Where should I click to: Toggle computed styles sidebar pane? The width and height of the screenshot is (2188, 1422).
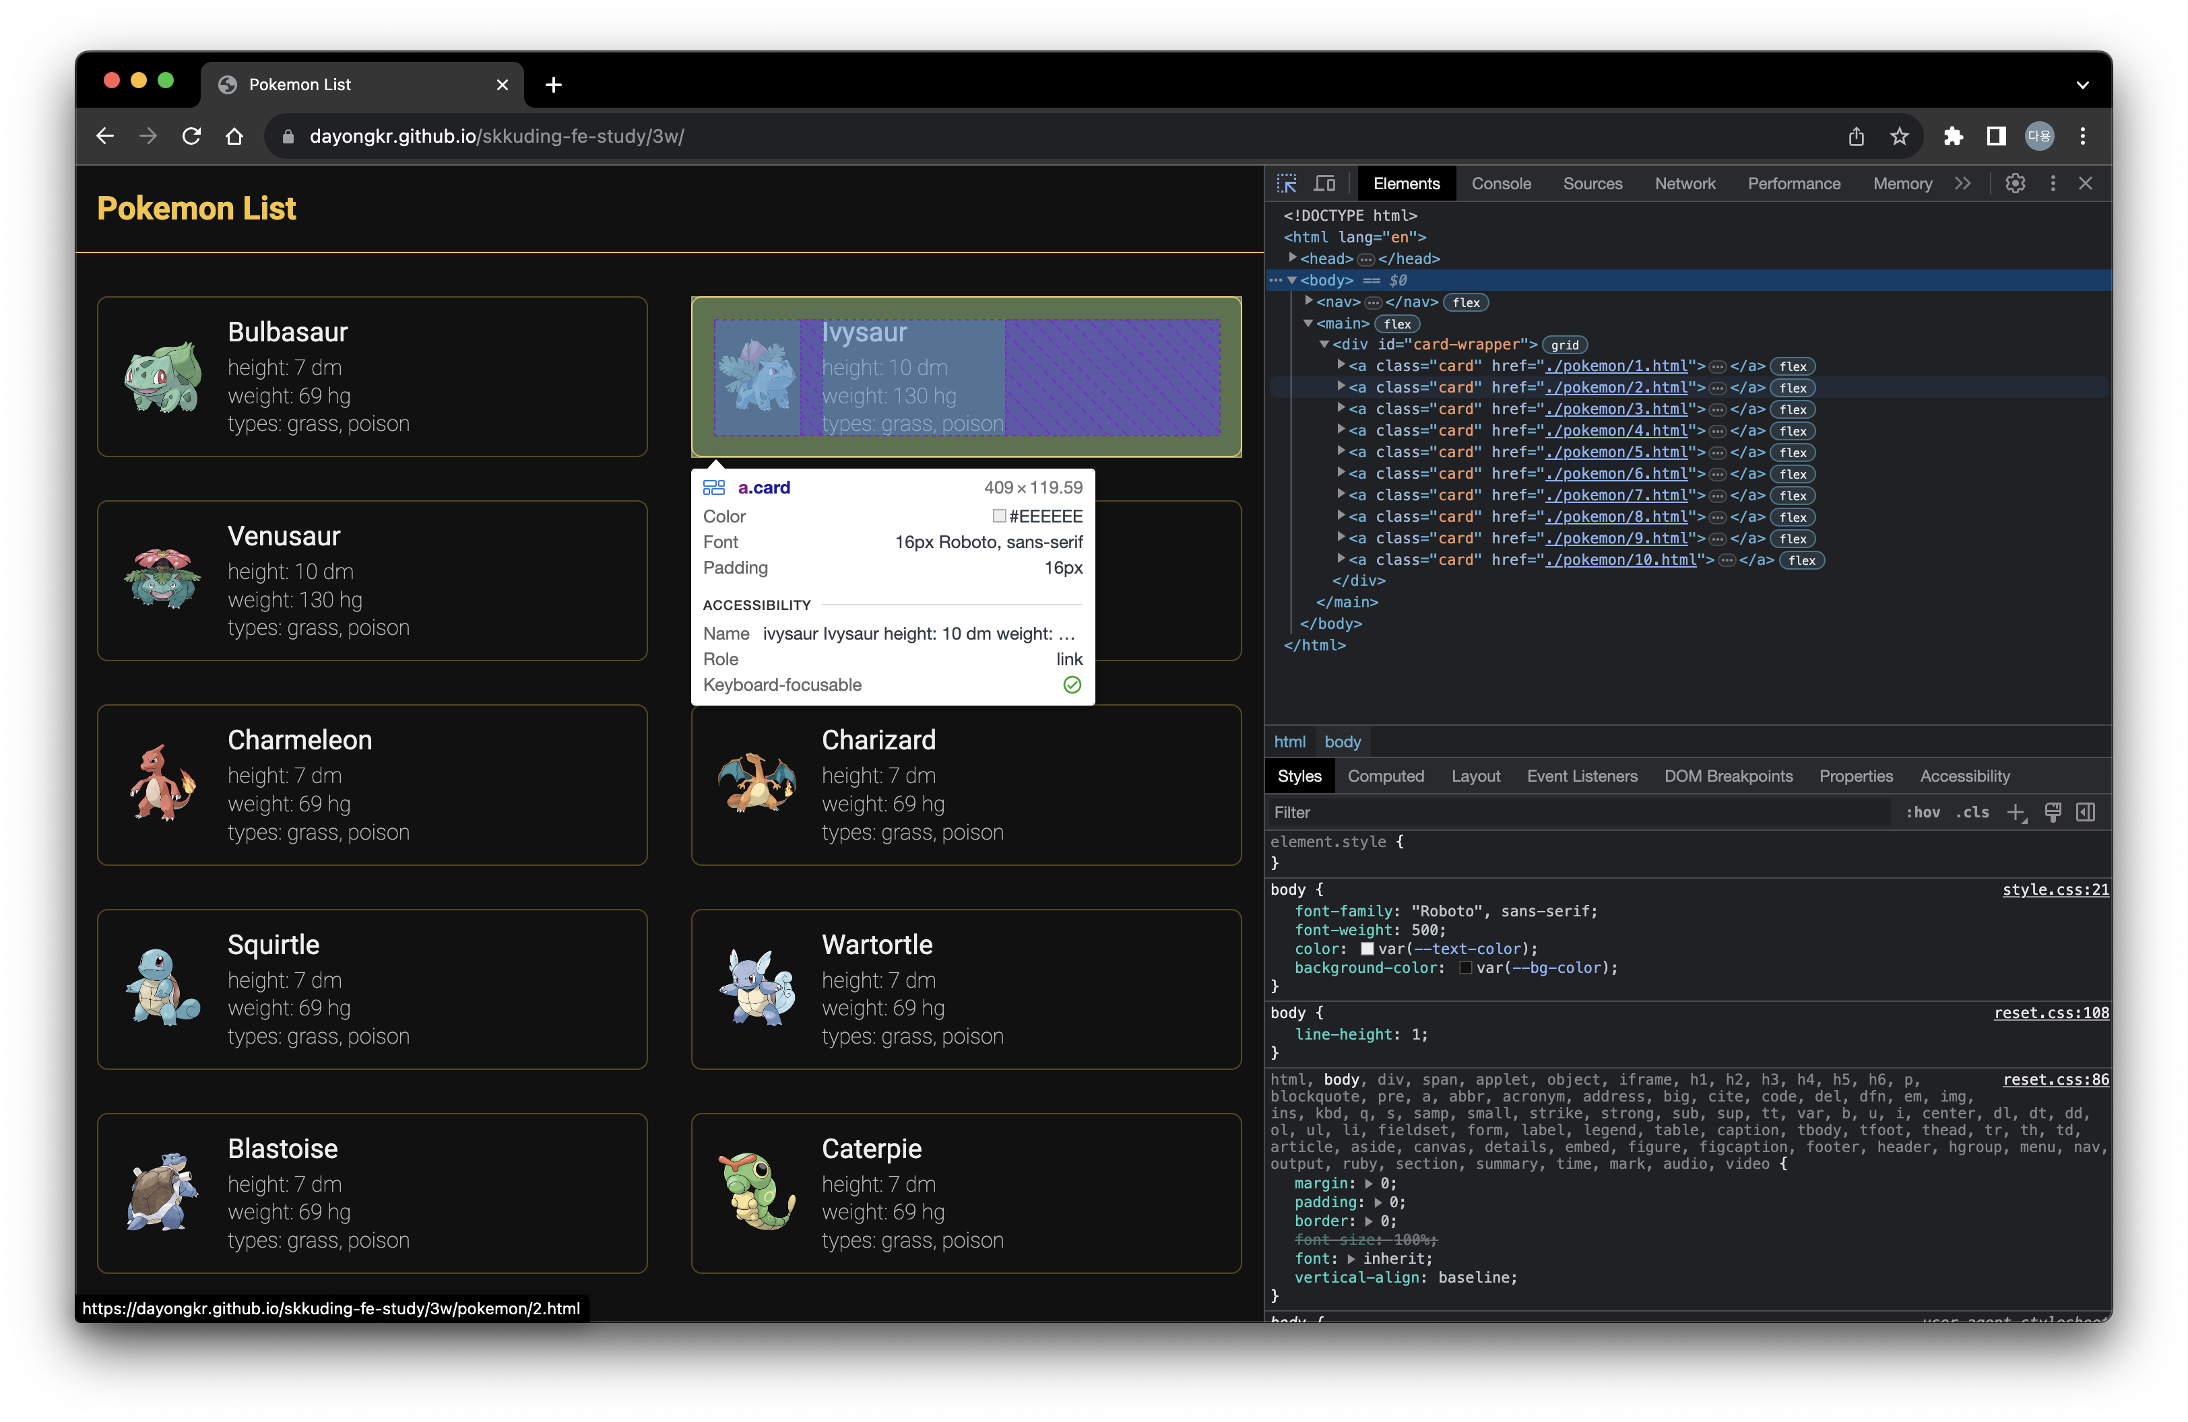point(2086,812)
